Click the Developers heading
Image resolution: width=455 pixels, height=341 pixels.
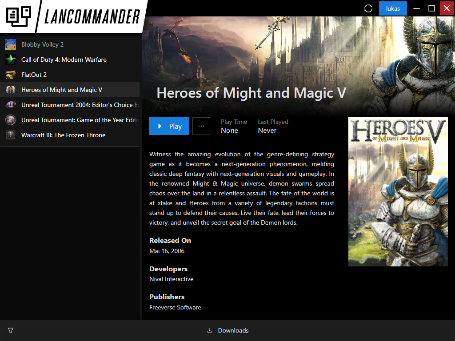pos(168,269)
